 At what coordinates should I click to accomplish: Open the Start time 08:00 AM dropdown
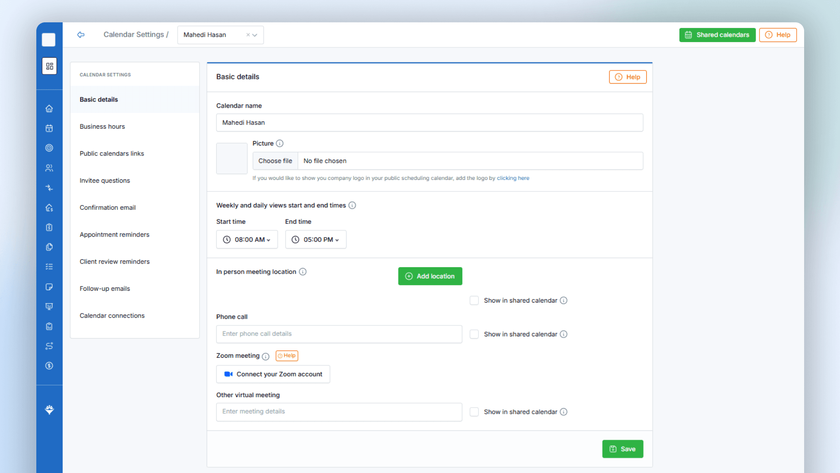[x=247, y=240]
